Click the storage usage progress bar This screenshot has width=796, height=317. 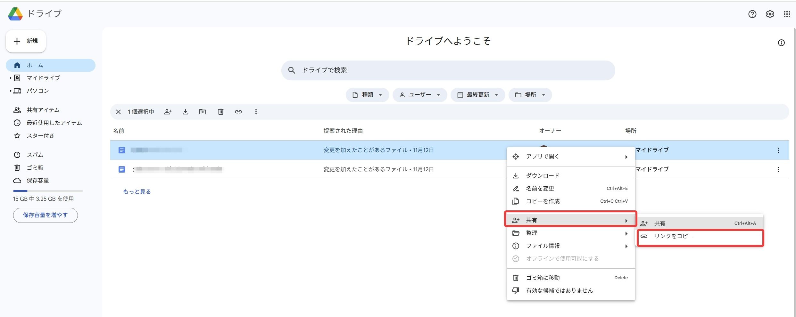pyautogui.click(x=47, y=191)
